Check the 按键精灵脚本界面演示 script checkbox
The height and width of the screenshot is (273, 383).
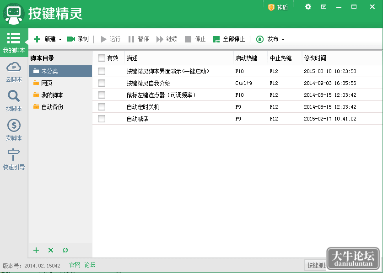102,71
